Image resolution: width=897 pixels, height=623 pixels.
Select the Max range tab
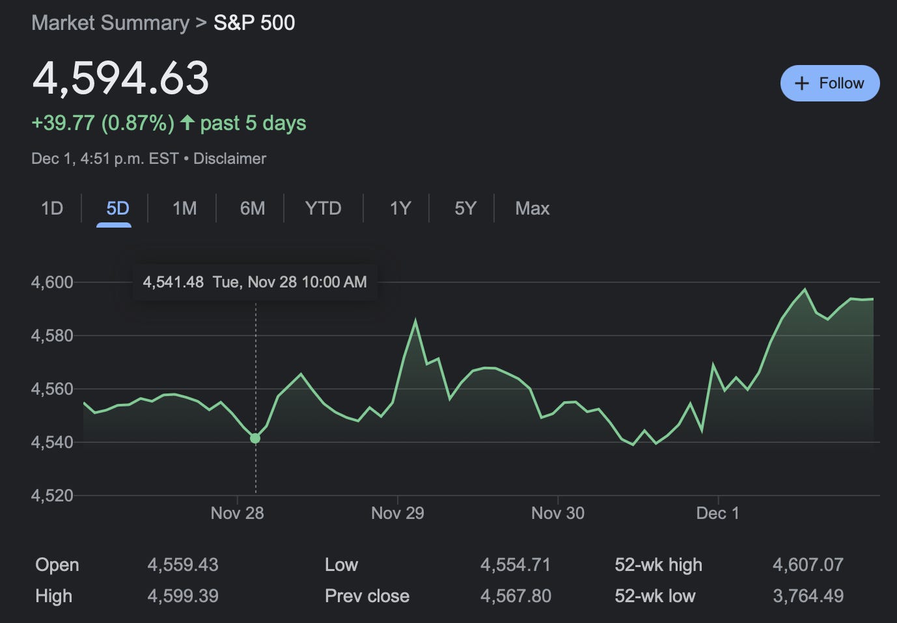(532, 208)
